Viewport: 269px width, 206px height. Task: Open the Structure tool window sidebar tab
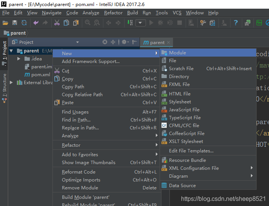pyautogui.click(x=4, y=88)
